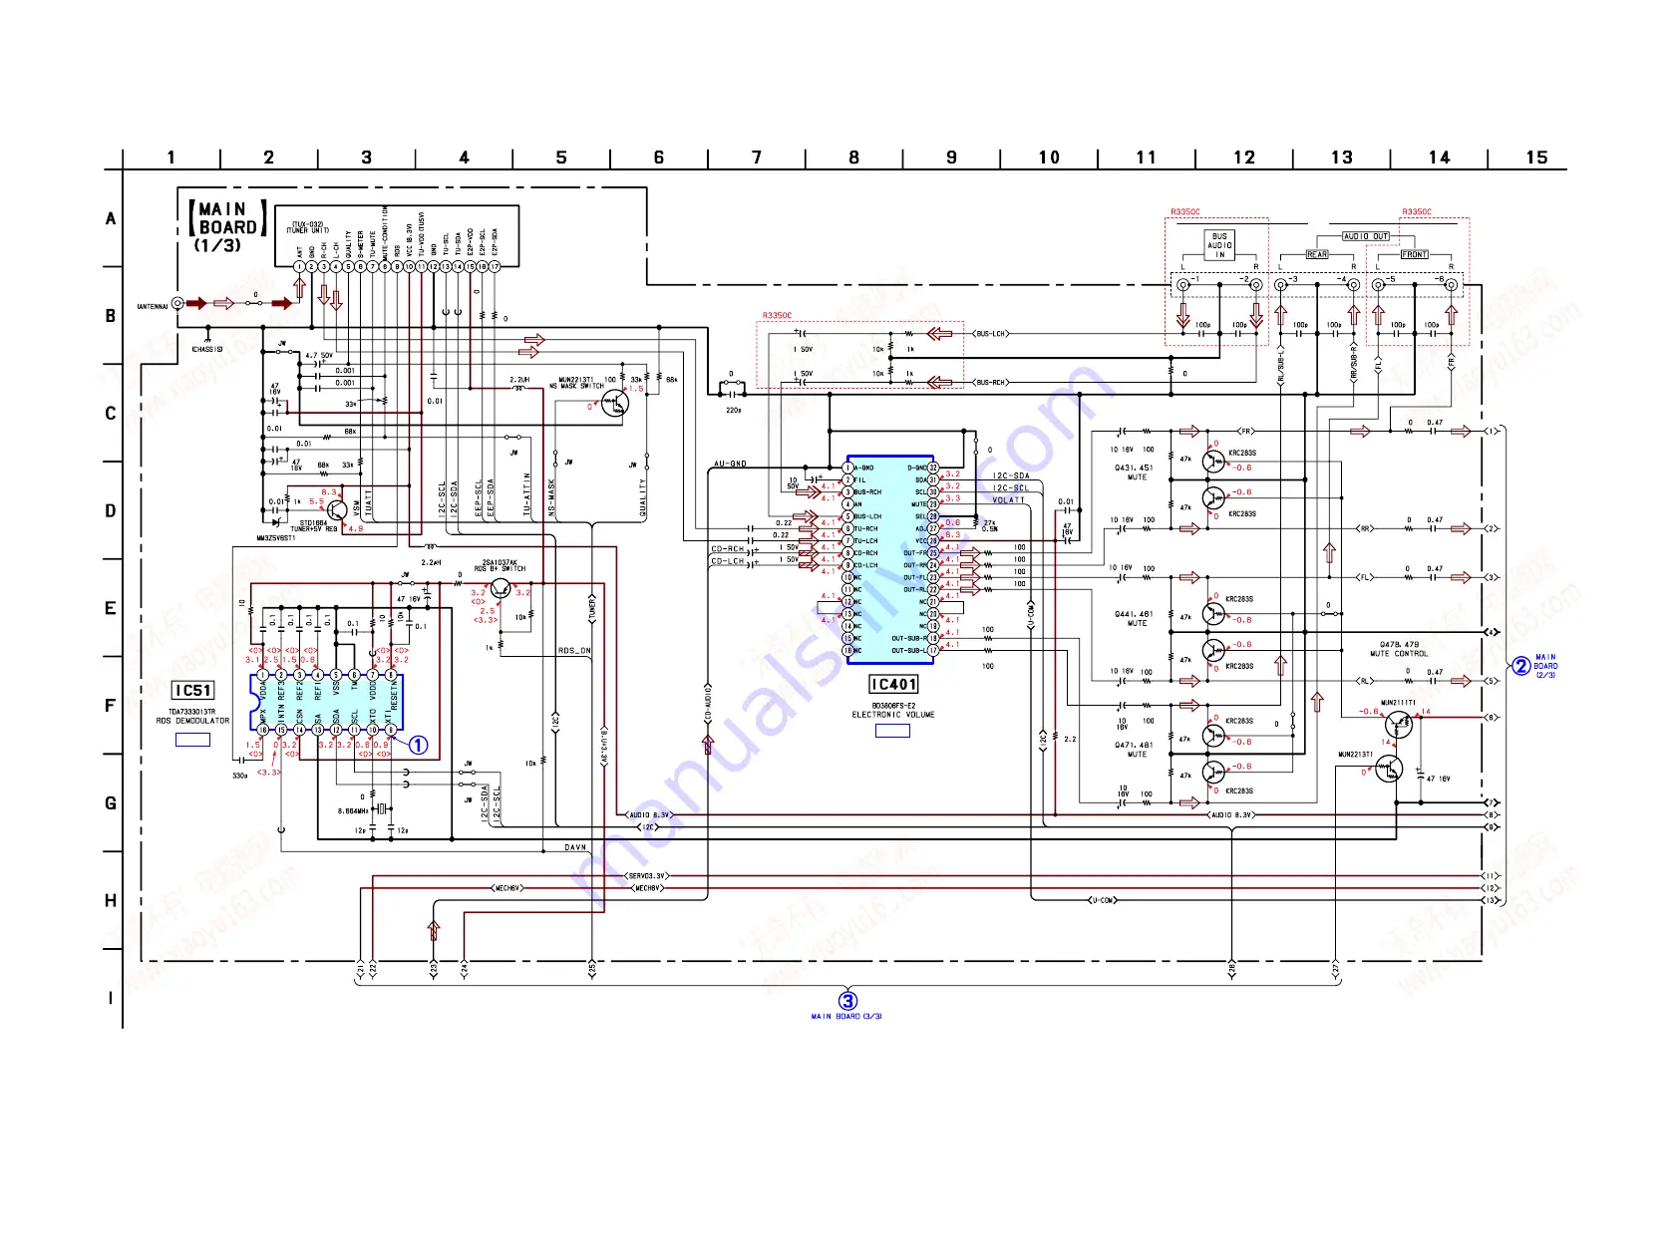The image size is (1675, 1259).
Task: Click IC51 pin 16 MPX circle
Action: coord(263,730)
